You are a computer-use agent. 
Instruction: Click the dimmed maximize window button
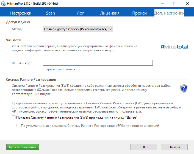174,4
